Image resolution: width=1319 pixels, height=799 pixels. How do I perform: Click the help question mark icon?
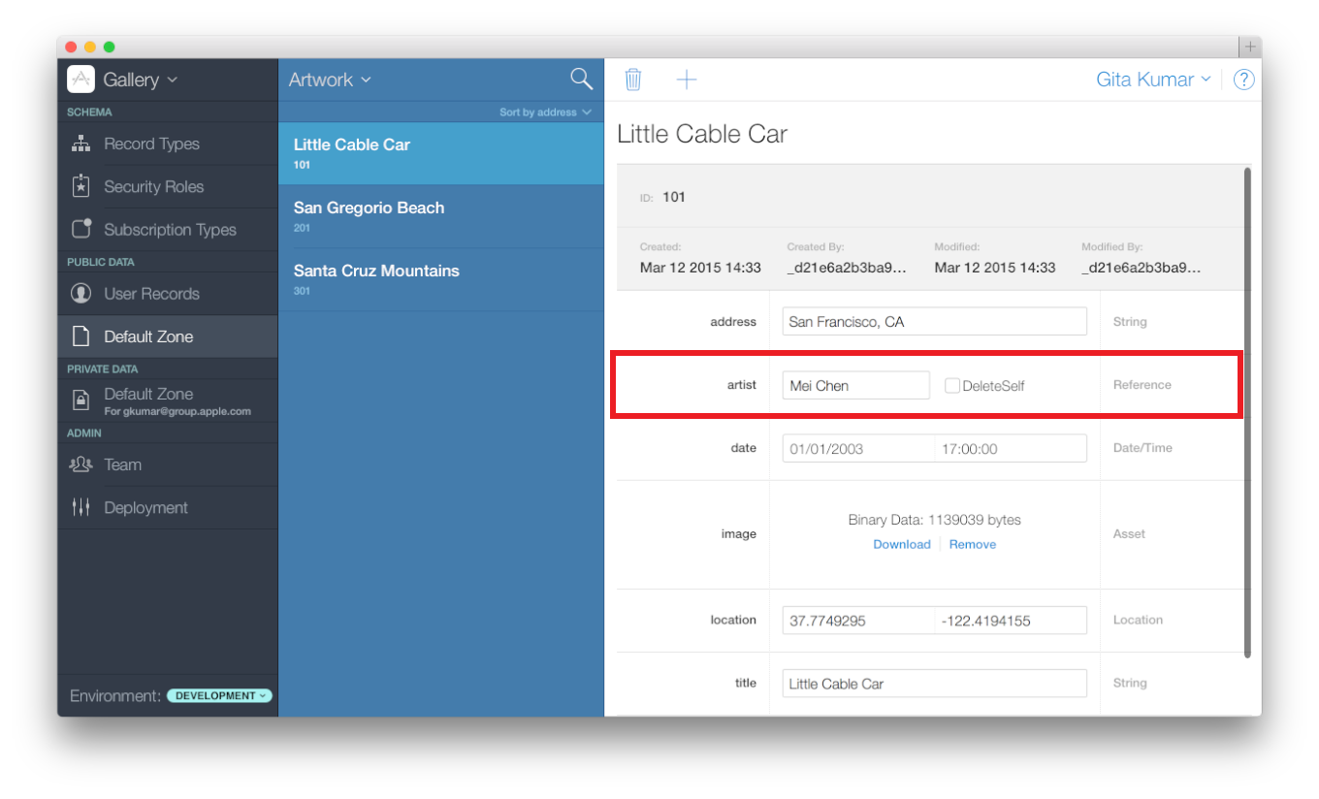(x=1243, y=80)
